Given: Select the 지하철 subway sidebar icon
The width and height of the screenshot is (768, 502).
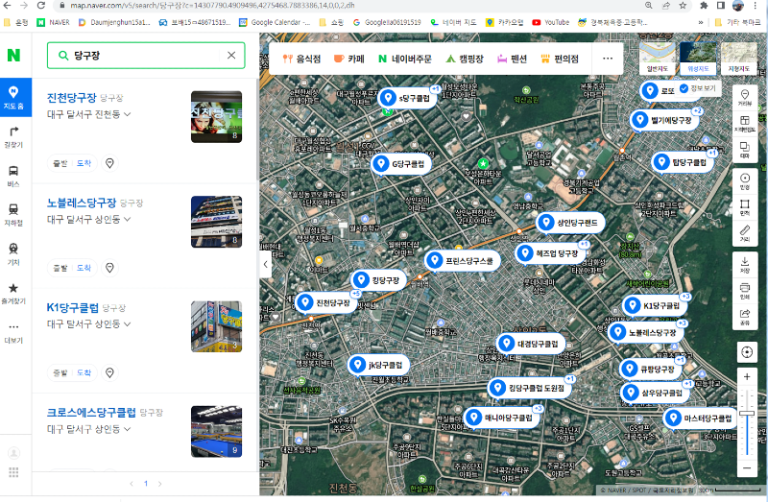Looking at the screenshot, I should click(x=13, y=214).
